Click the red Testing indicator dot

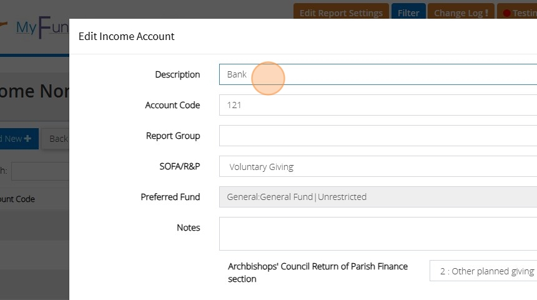coord(507,13)
